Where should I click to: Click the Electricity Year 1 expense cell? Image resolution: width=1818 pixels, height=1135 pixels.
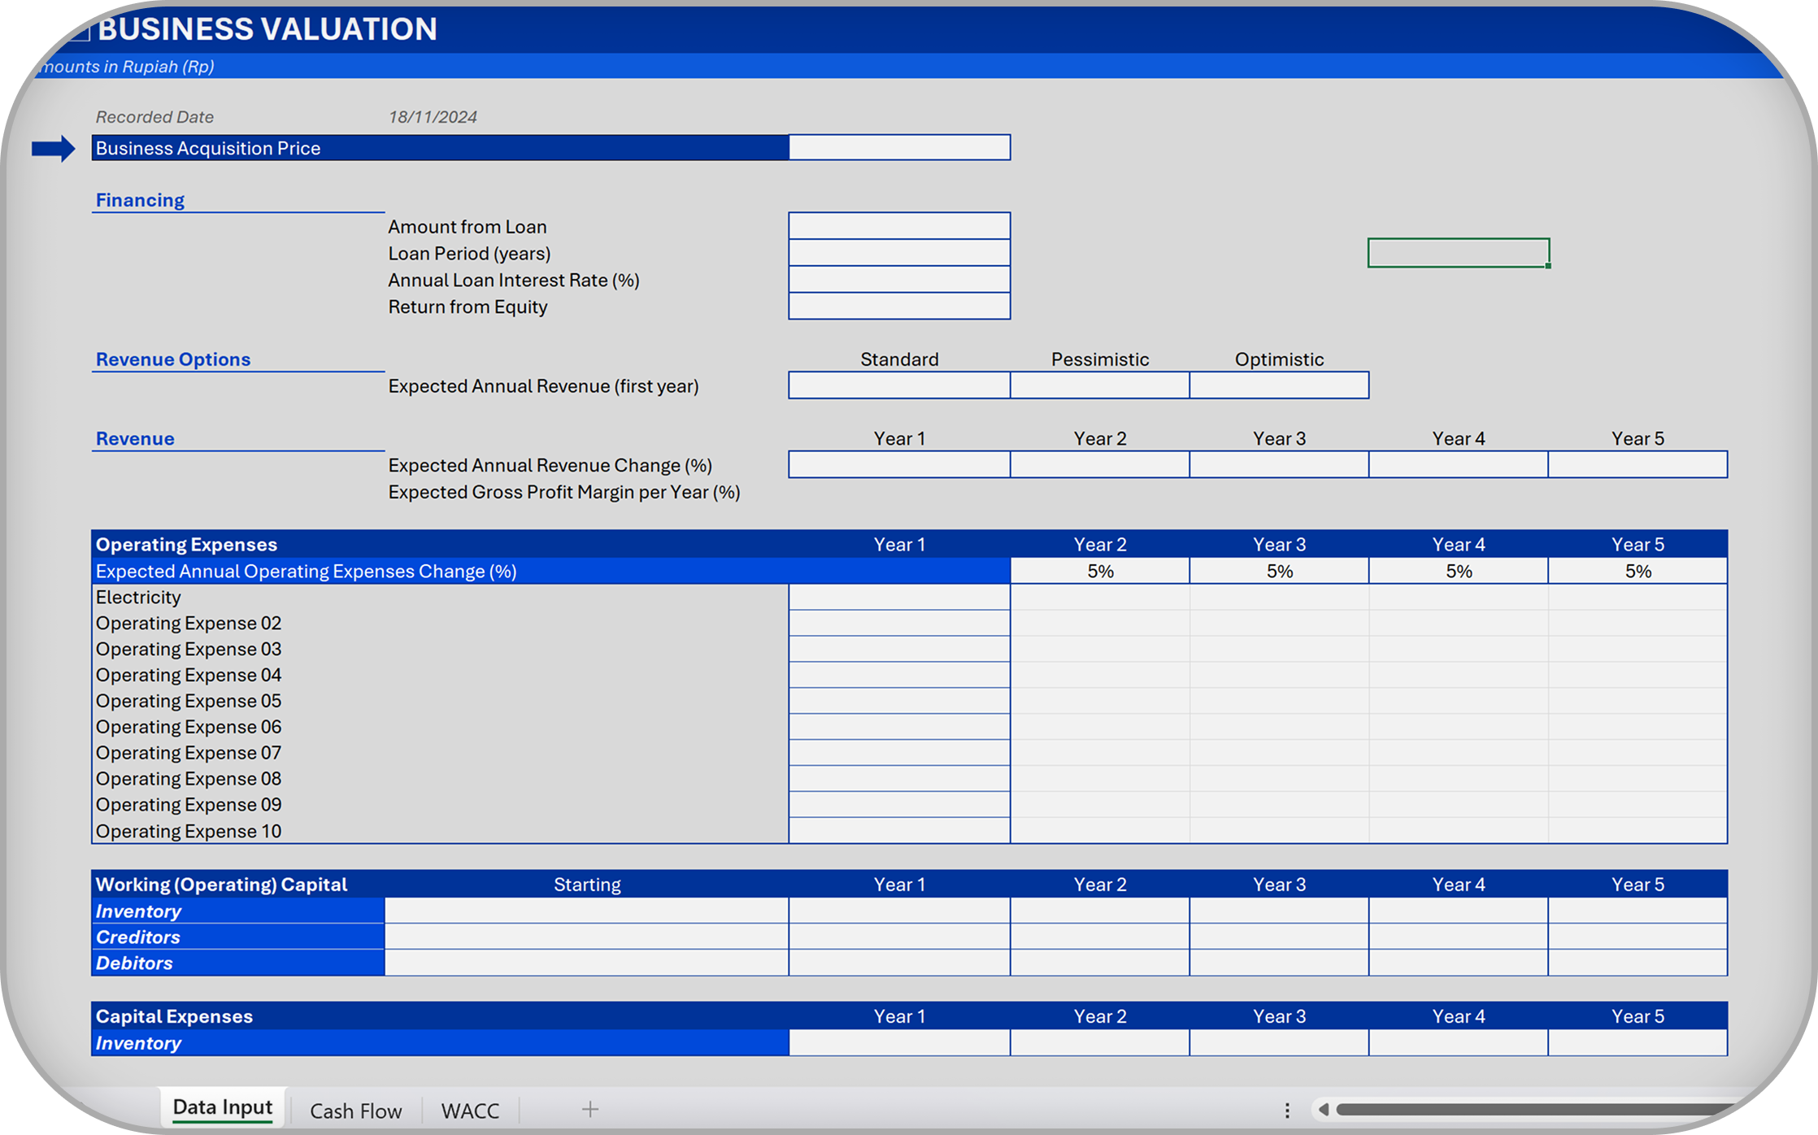[899, 598]
